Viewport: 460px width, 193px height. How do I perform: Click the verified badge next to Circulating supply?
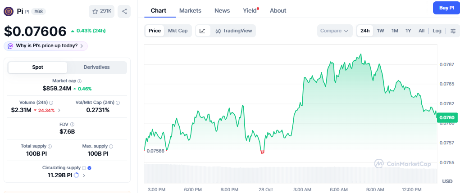(x=90, y=168)
